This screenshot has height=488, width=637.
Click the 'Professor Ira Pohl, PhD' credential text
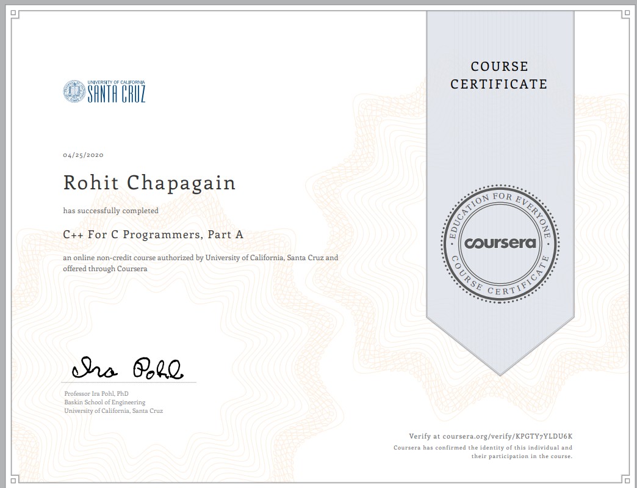coord(98,392)
